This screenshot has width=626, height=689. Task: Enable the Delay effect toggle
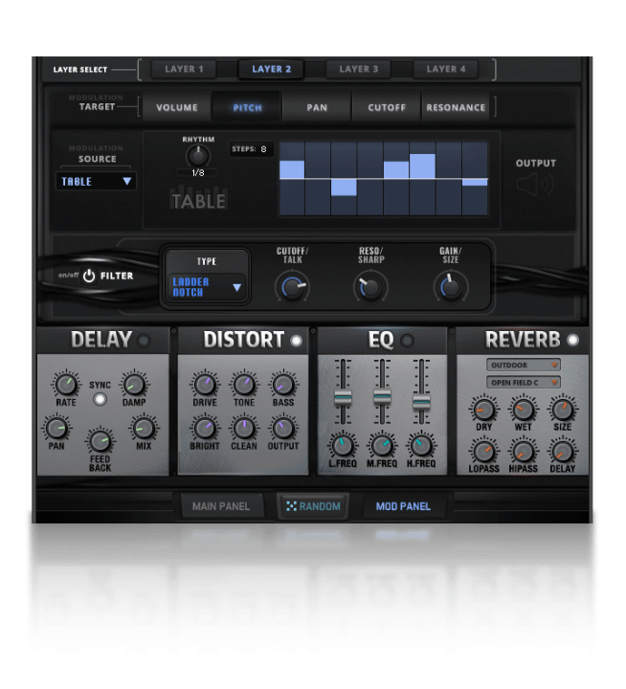(x=144, y=341)
